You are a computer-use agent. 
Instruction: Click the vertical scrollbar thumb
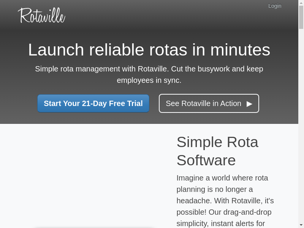point(301,17)
